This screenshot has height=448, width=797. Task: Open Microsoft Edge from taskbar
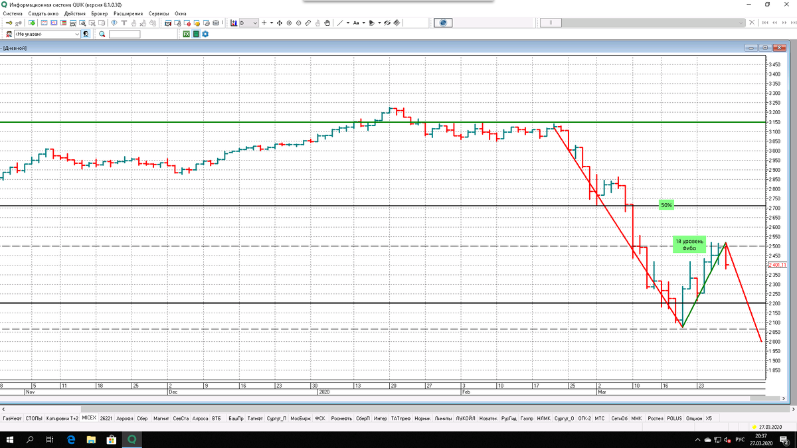tap(72, 439)
